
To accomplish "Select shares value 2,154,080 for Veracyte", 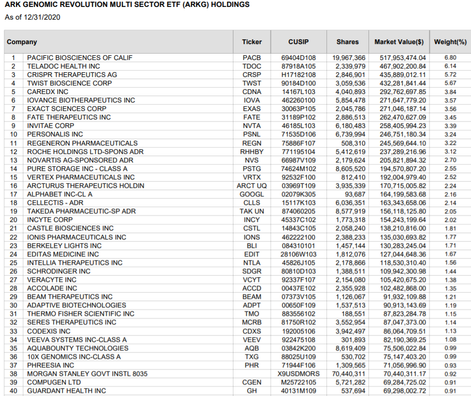I will (350, 280).
